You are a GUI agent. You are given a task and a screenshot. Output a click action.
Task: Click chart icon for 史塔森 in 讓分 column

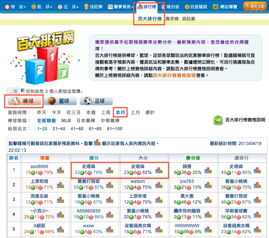click(110, 170)
